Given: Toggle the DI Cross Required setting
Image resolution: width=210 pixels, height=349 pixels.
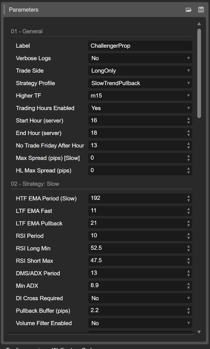Looking at the screenshot, I should point(140,298).
